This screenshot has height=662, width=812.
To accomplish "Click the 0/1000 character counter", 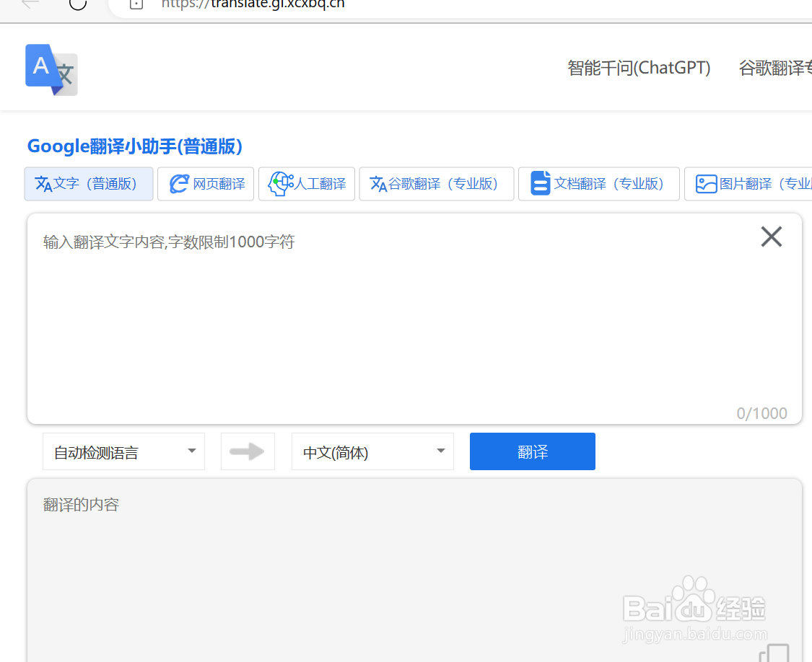I will click(x=761, y=413).
